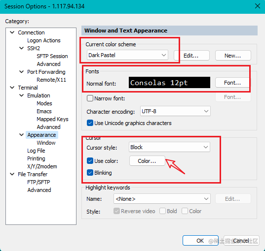Open the Cursor style dropdown

pyautogui.click(x=169, y=147)
